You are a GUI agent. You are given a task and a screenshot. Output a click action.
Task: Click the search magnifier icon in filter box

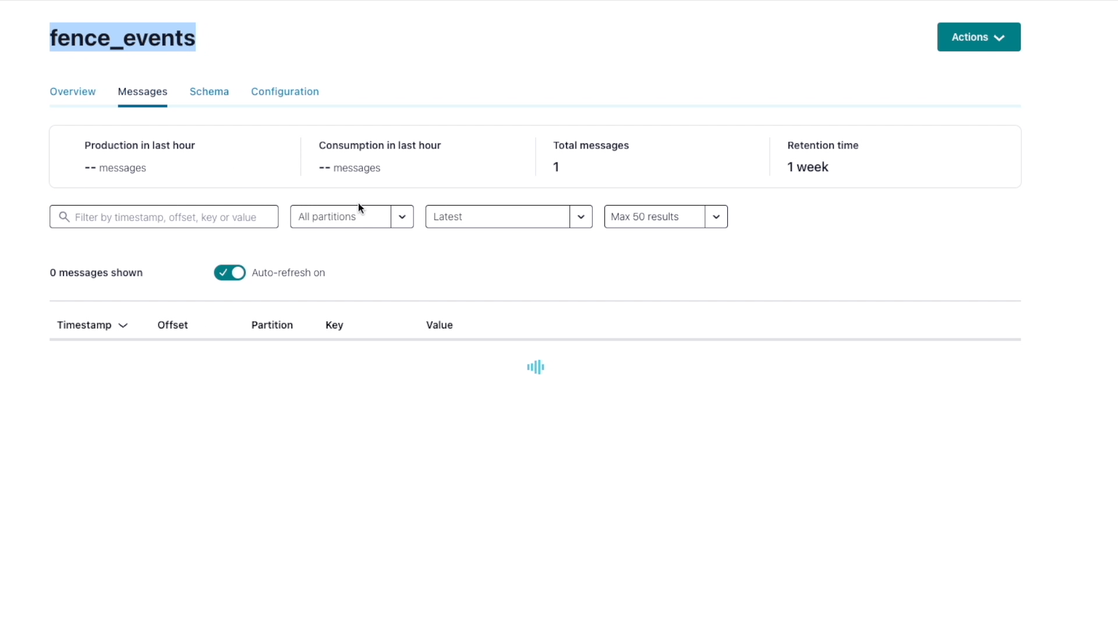[x=64, y=217]
